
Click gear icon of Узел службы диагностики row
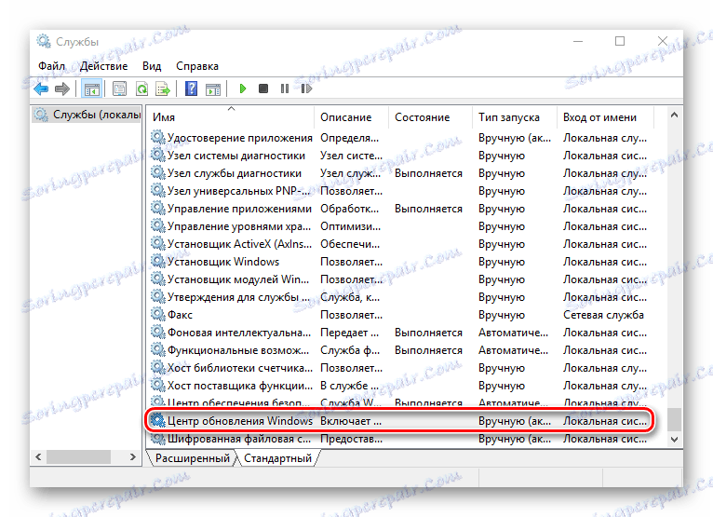tap(158, 172)
